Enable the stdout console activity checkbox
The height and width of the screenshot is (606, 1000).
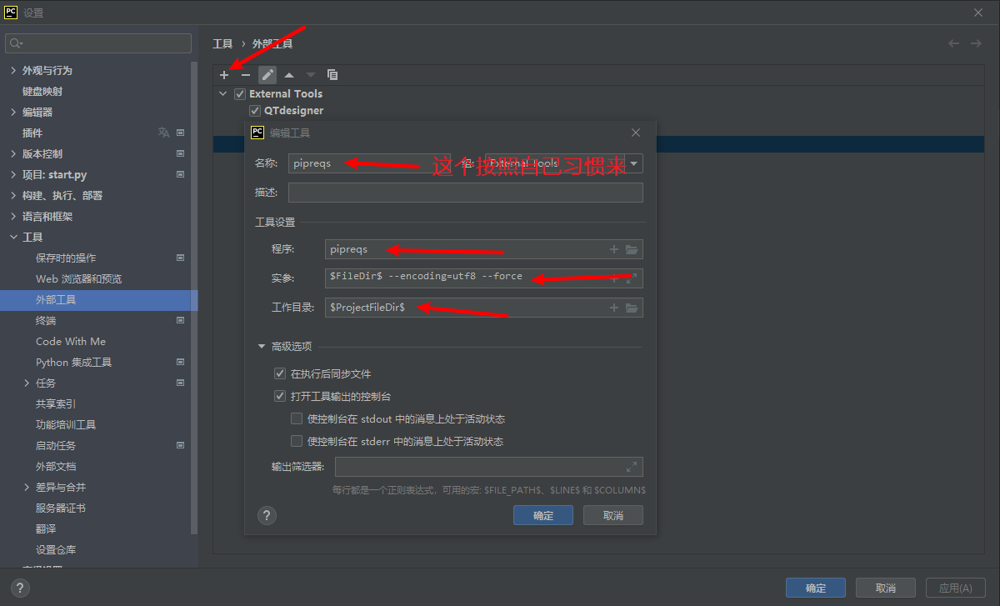(x=296, y=418)
